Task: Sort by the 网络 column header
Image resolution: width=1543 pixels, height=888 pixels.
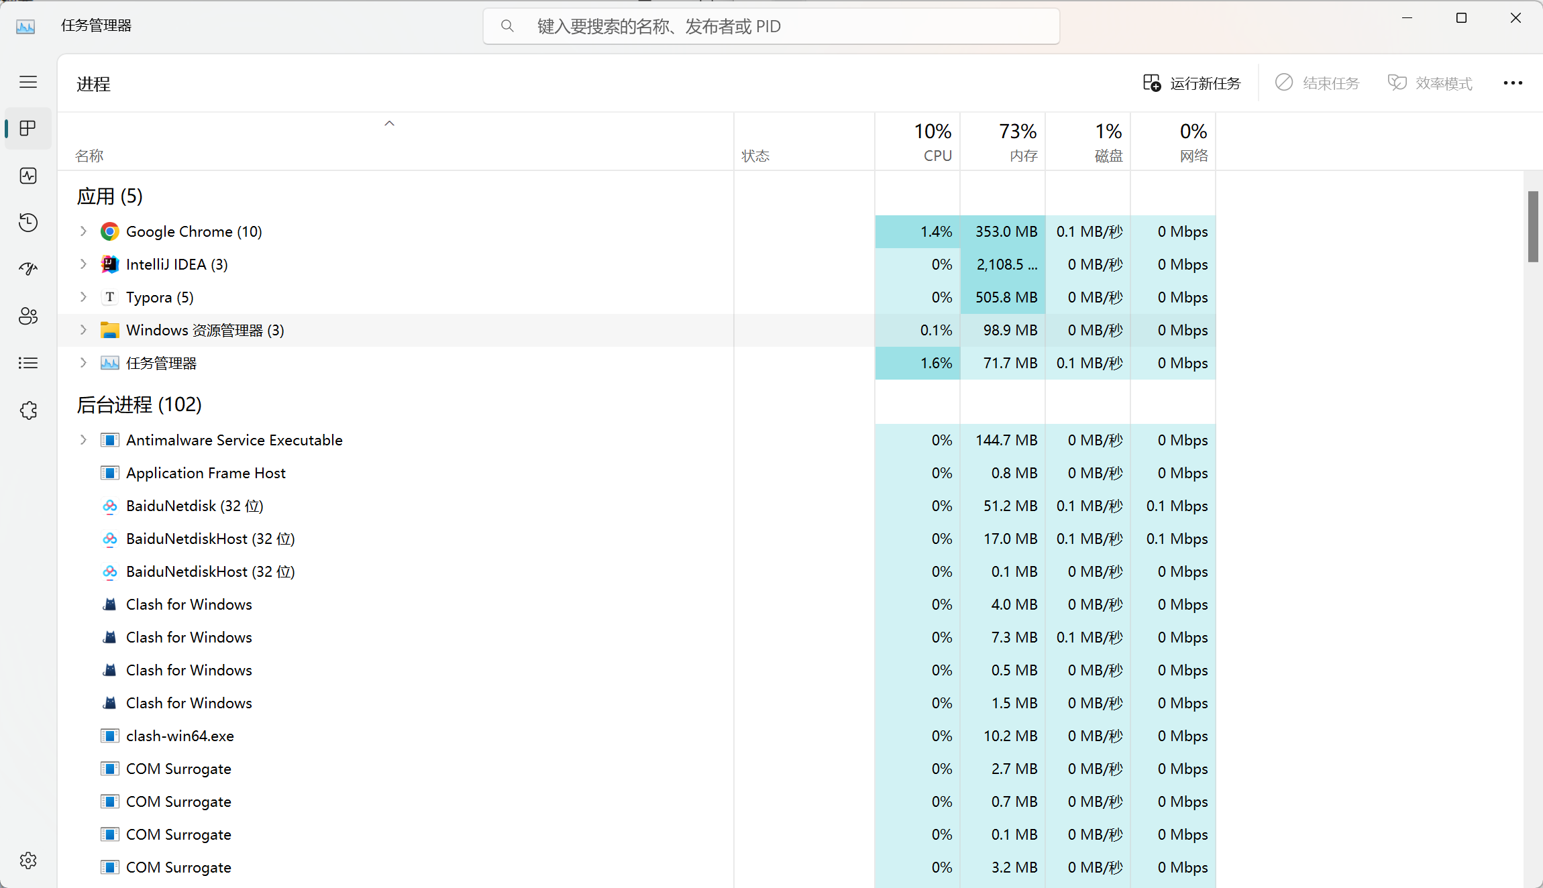Action: tap(1173, 142)
